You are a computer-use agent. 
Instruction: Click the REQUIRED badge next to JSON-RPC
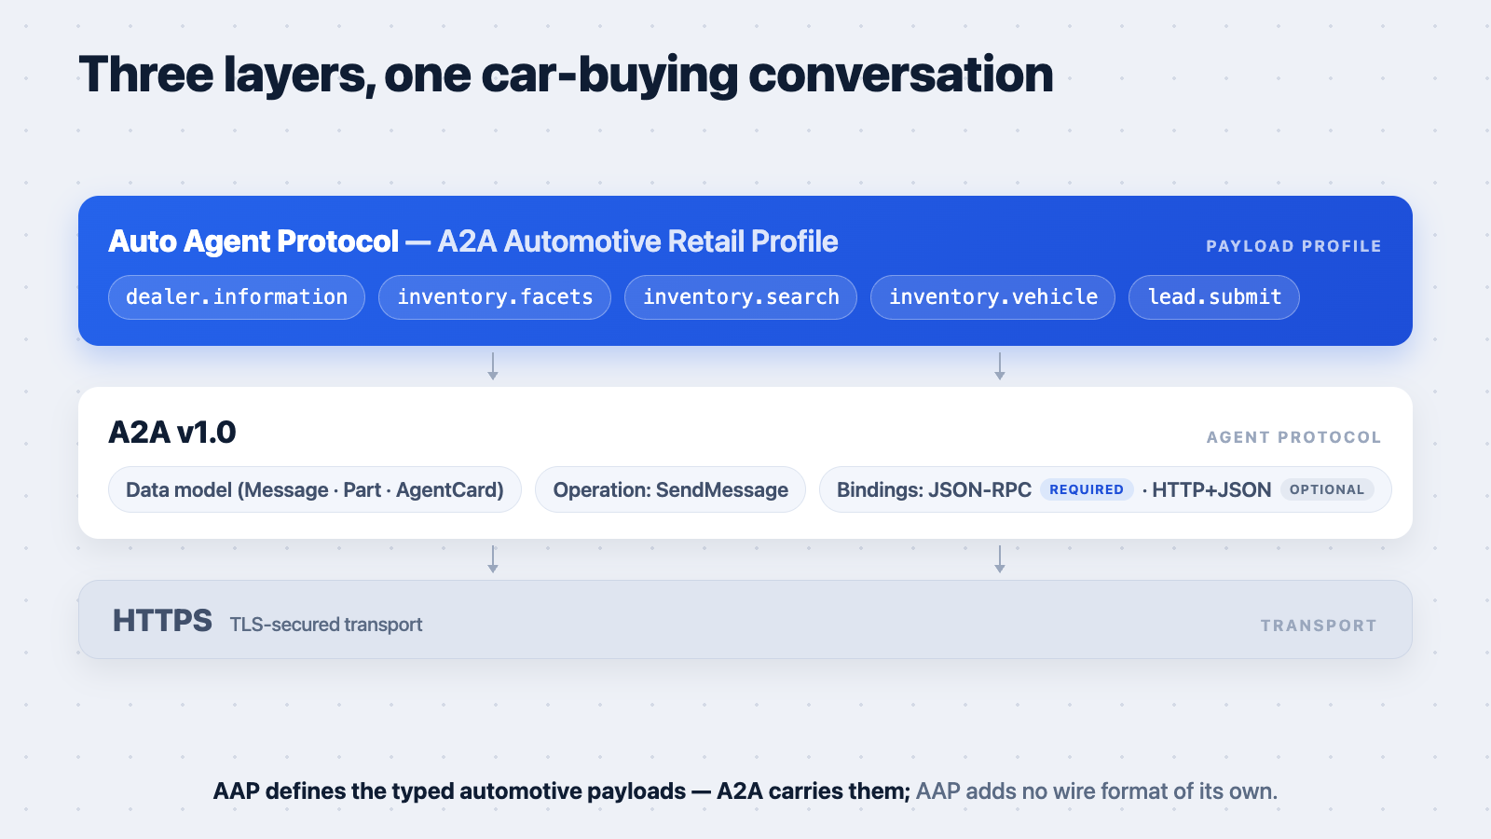(1087, 489)
